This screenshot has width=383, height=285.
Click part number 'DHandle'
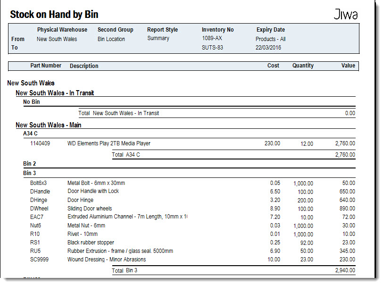tap(40, 192)
